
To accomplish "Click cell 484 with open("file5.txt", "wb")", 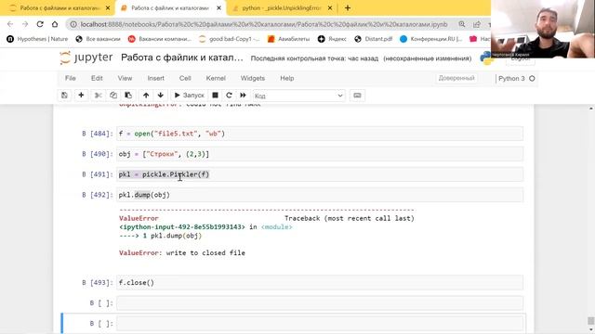I will (x=320, y=134).
